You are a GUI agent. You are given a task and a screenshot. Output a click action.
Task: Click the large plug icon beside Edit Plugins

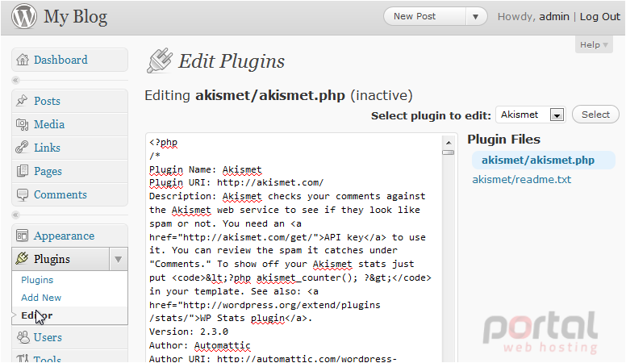tap(160, 60)
